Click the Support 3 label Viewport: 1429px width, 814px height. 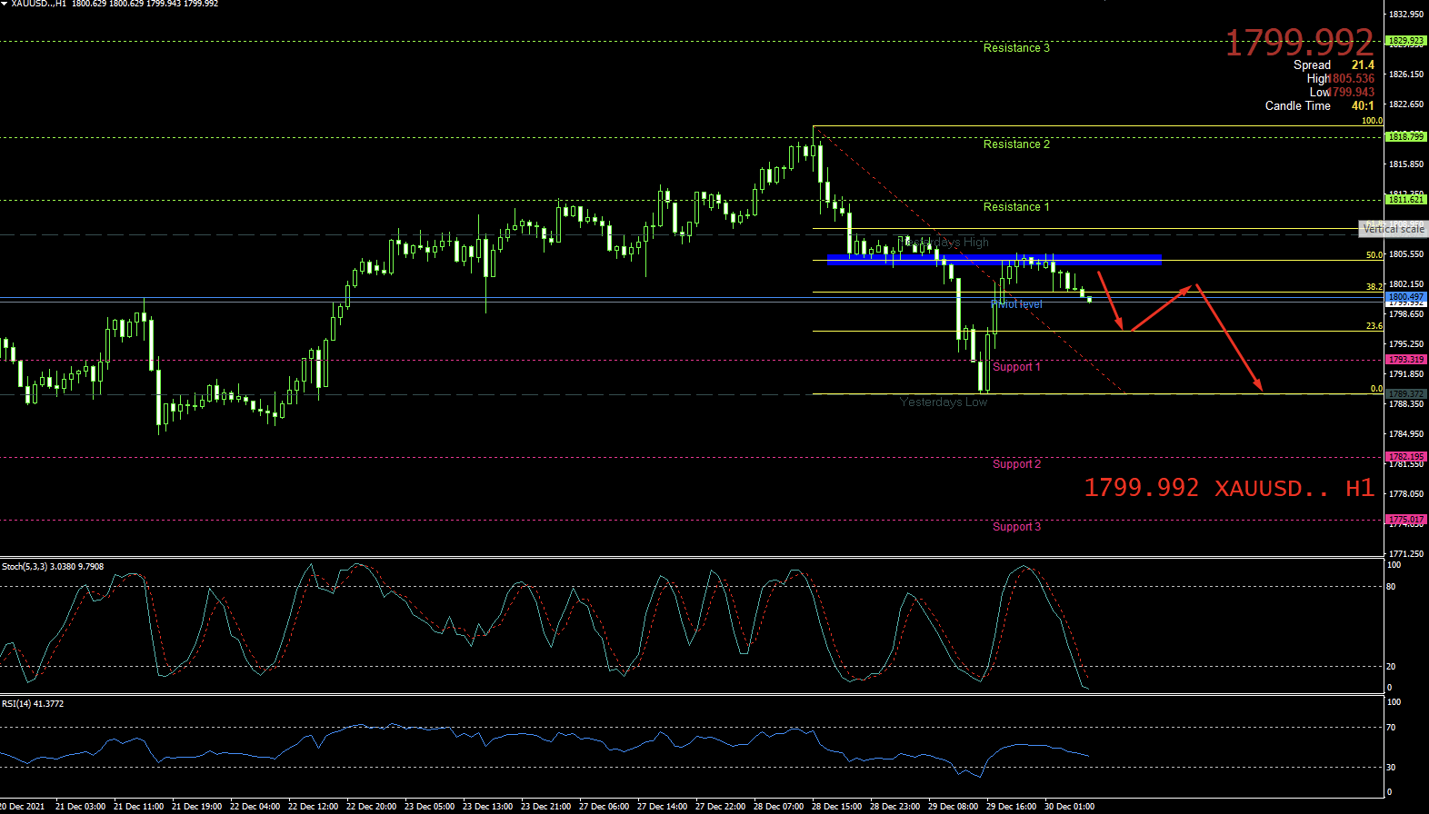[1016, 527]
